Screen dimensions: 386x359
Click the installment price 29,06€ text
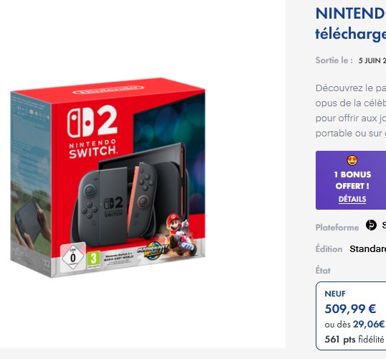click(369, 325)
